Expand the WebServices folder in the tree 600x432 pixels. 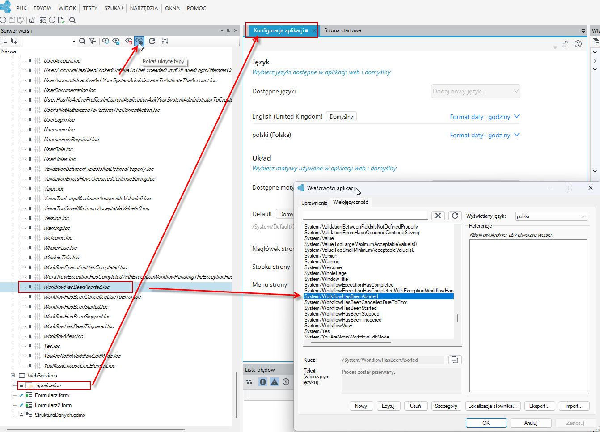pos(13,376)
